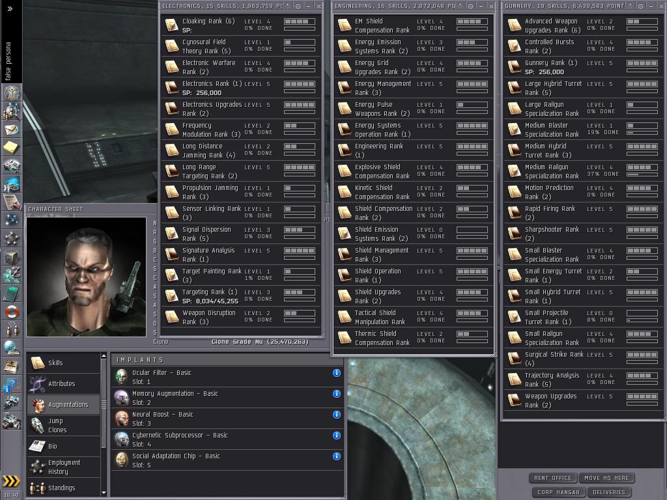Click the Gunnery Rank (1) skill book icon
The image size is (667, 500).
pos(515,67)
